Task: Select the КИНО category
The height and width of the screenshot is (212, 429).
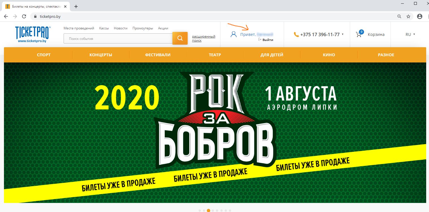Action: [329, 55]
